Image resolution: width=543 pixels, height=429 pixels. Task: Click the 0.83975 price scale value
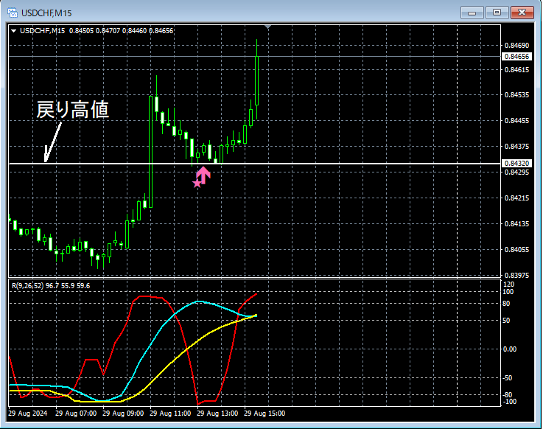tap(516, 276)
